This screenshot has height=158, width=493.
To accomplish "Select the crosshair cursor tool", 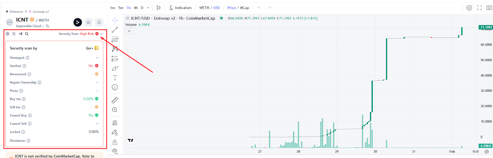I will (x=115, y=20).
